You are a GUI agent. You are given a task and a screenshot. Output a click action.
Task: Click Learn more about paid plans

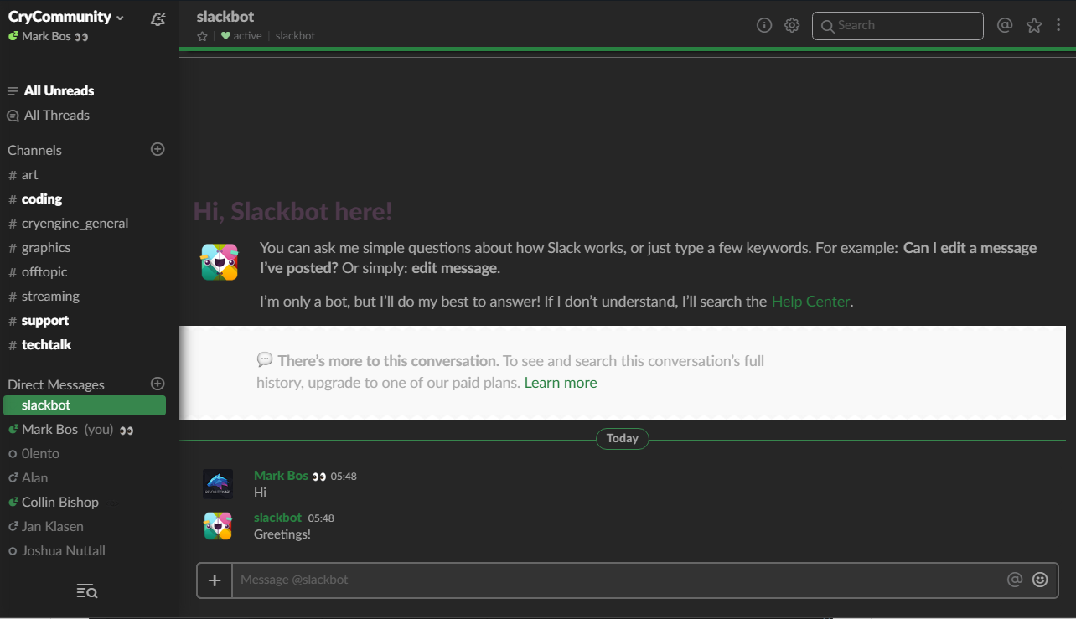pos(561,383)
